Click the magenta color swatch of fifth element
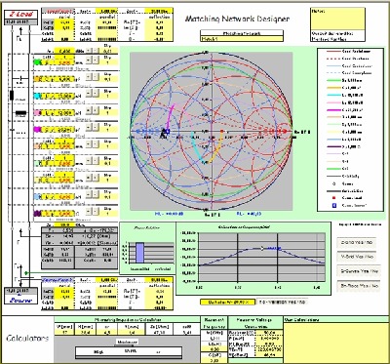The height and width of the screenshot is (364, 390). click(38, 130)
